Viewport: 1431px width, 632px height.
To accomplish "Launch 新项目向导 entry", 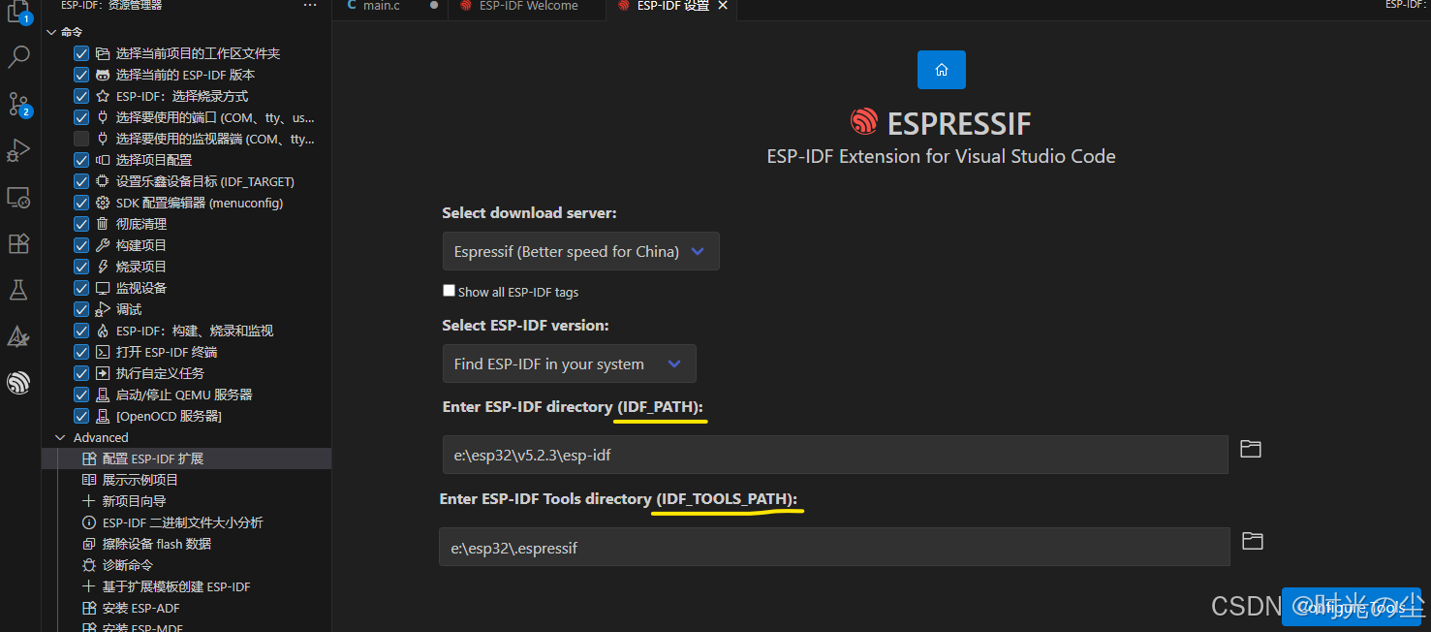I will [x=187, y=501].
